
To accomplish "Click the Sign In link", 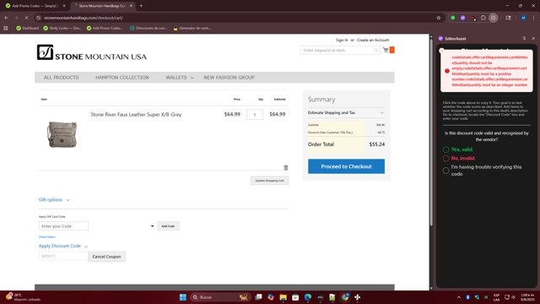I will pyautogui.click(x=342, y=40).
